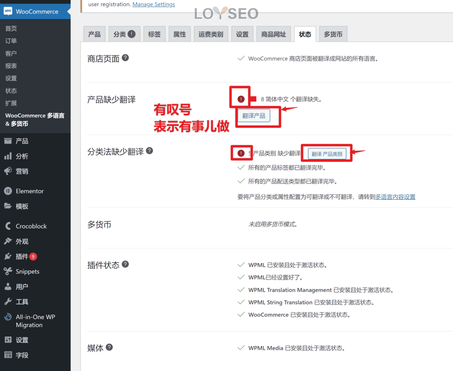Click text WPML Media 已安装且处于激活状态。
This screenshot has height=371, width=453.
297,348
